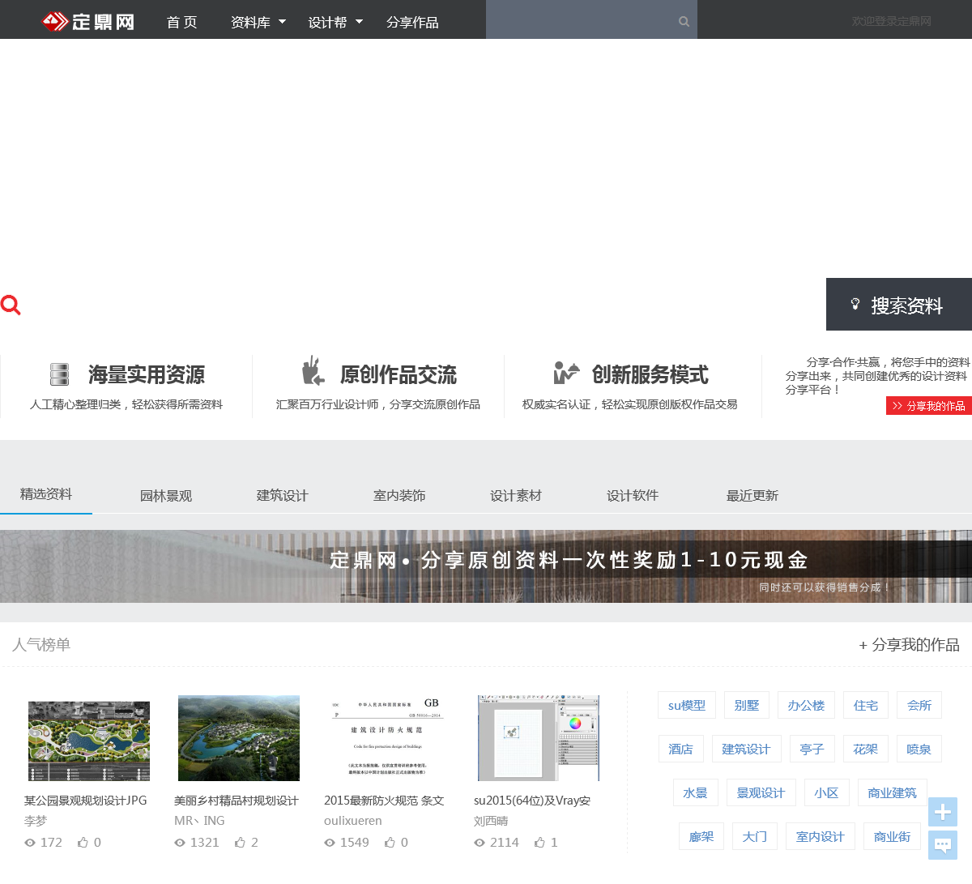Image resolution: width=972 pixels, height=884 pixels.
Task: Open su2015(64位)及Vray安 thumbnail
Action: tap(539, 738)
